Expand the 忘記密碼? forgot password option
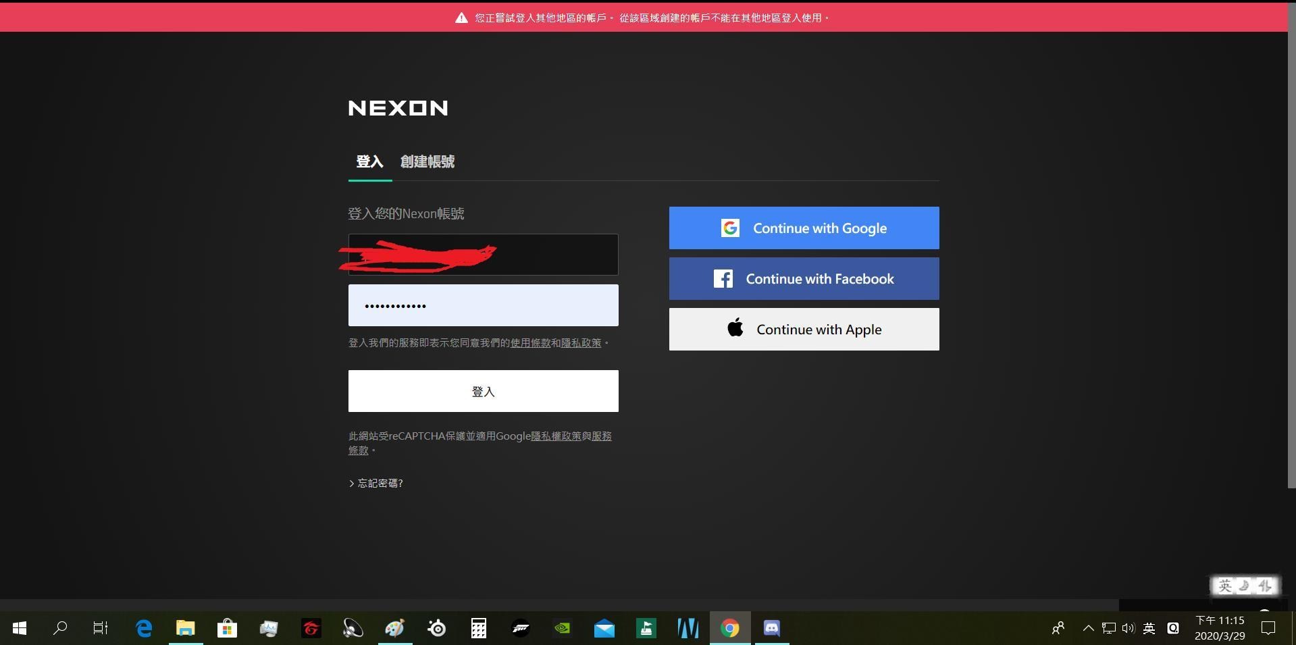The image size is (1296, 645). click(x=376, y=483)
